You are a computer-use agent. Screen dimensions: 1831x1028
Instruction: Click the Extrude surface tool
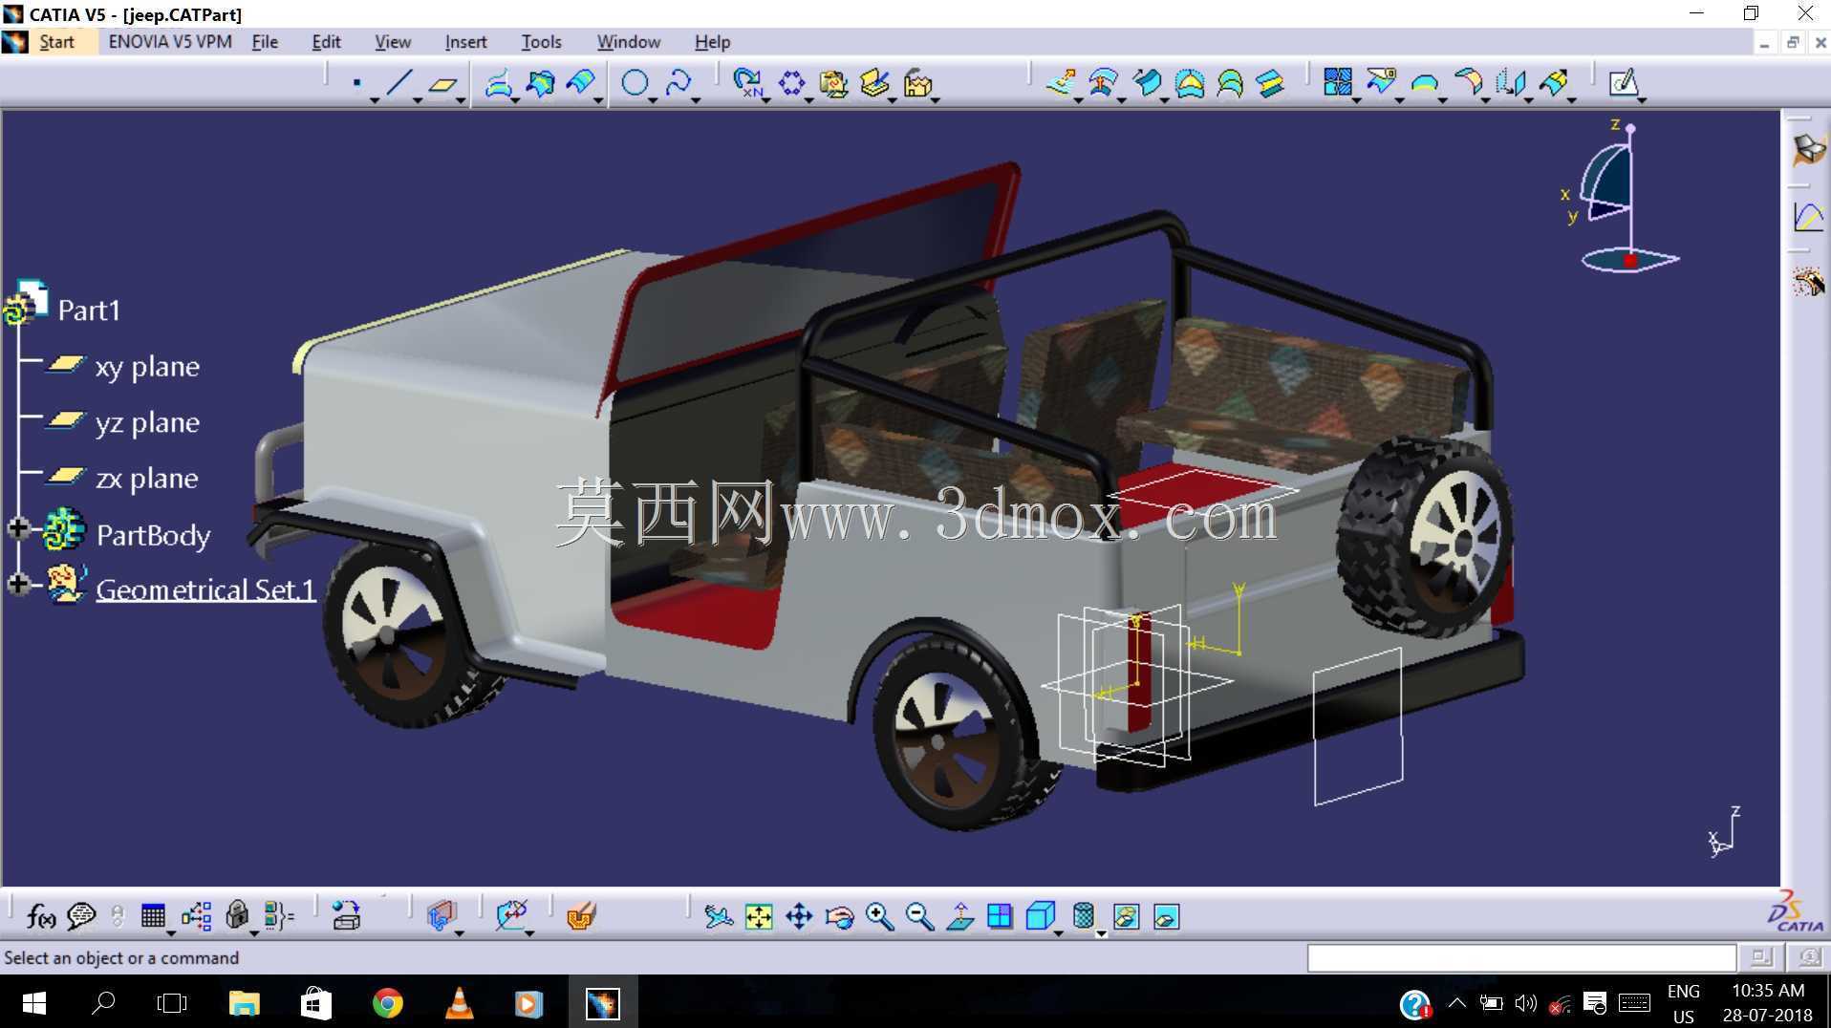tap(1062, 83)
